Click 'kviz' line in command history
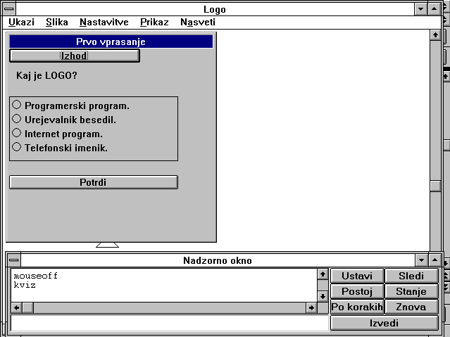450x337 pixels. coord(25,285)
